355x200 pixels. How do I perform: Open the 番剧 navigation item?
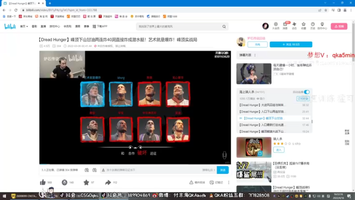[34, 26]
